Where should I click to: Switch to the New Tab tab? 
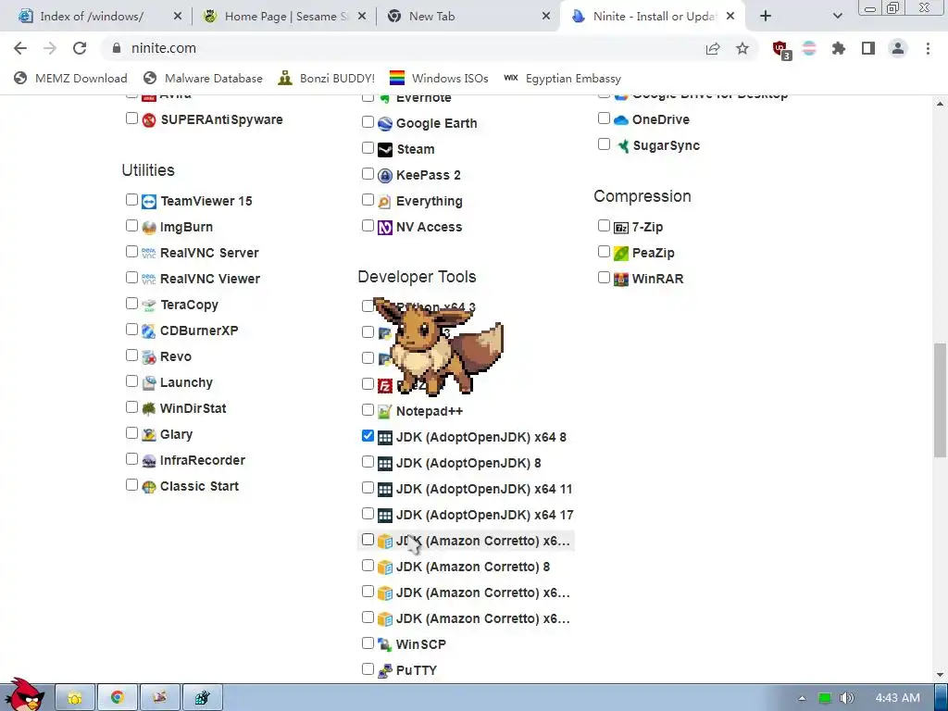pyautogui.click(x=468, y=17)
